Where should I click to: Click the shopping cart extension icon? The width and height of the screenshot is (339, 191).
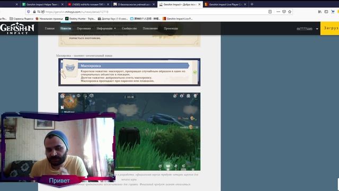[333, 12]
